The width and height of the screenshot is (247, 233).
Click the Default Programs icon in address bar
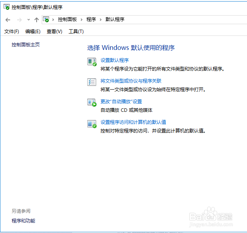(x=46, y=19)
